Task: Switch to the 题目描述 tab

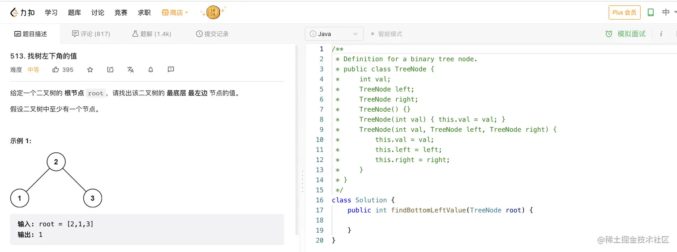Action: pos(30,34)
